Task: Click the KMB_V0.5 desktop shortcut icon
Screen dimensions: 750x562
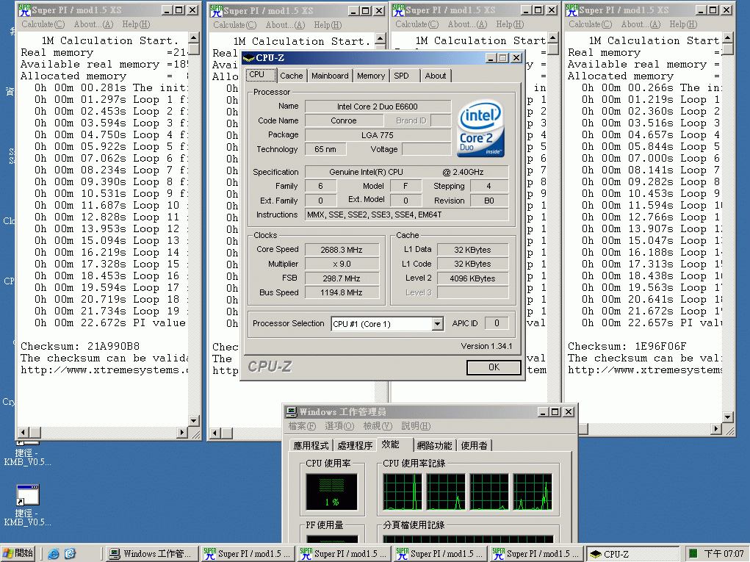Action: pos(28,495)
